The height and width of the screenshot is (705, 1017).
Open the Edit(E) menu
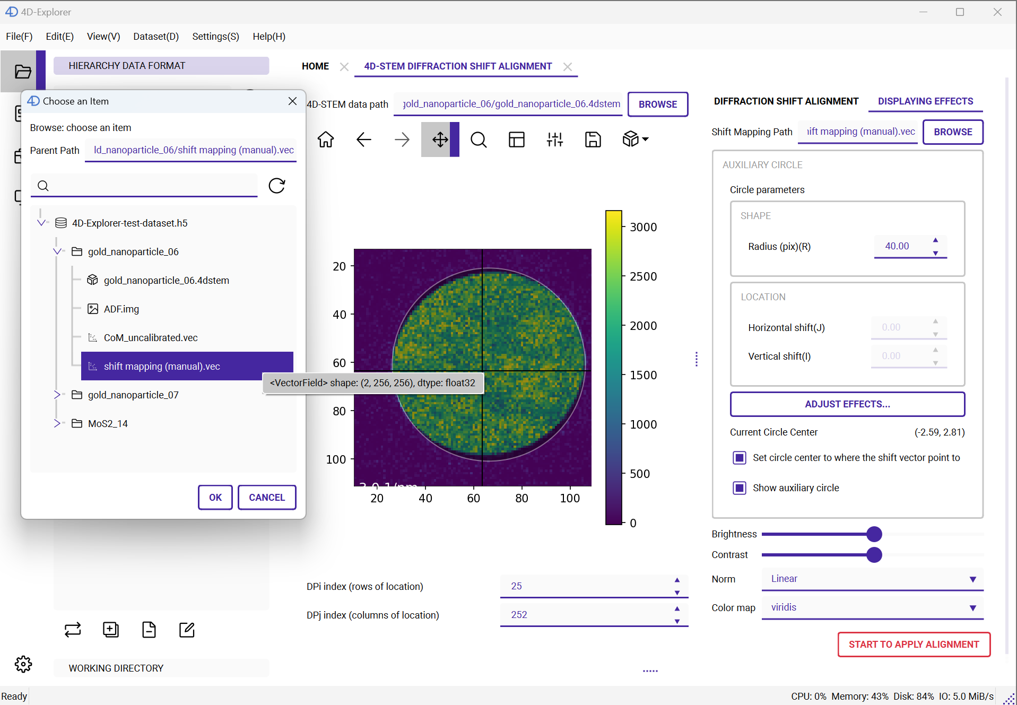point(59,37)
